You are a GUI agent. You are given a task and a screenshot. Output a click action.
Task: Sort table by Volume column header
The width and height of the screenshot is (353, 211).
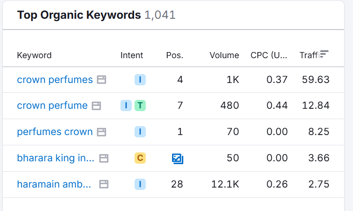[224, 55]
